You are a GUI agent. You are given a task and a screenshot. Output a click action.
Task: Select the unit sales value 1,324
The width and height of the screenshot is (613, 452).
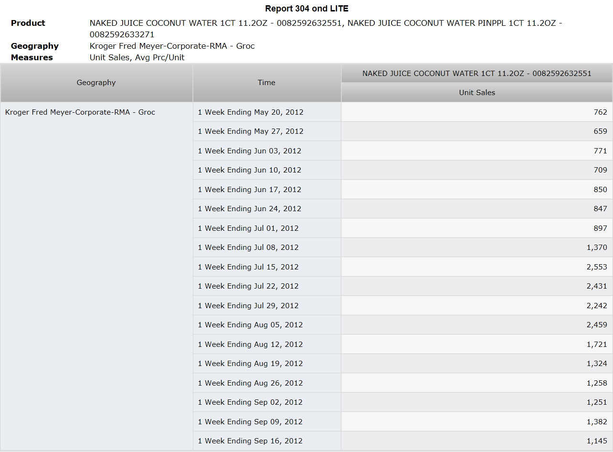click(x=477, y=364)
